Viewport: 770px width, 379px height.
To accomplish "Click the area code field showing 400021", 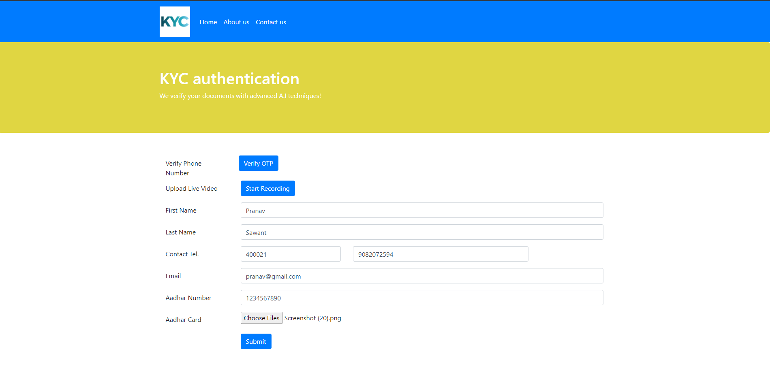I will click(290, 254).
